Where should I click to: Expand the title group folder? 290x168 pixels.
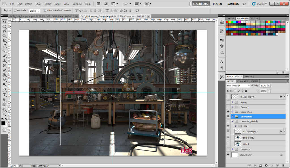[236, 126]
